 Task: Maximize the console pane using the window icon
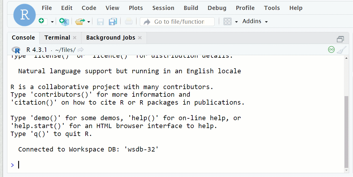pyautogui.click(x=340, y=39)
